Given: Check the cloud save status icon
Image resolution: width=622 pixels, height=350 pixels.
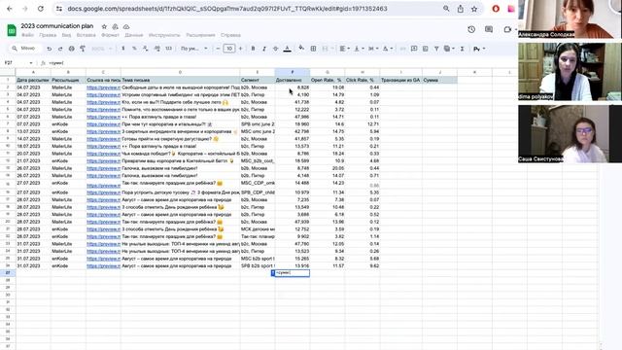Looking at the screenshot, I should (x=126, y=26).
